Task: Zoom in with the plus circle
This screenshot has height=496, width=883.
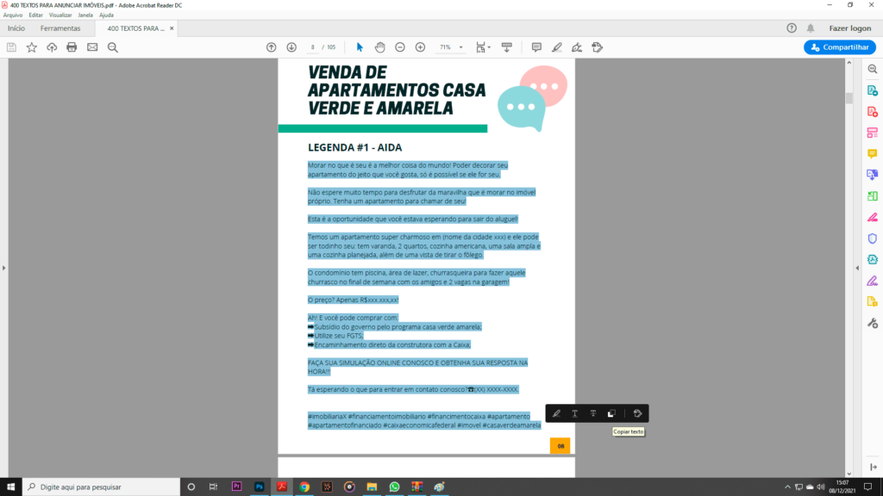Action: click(420, 47)
